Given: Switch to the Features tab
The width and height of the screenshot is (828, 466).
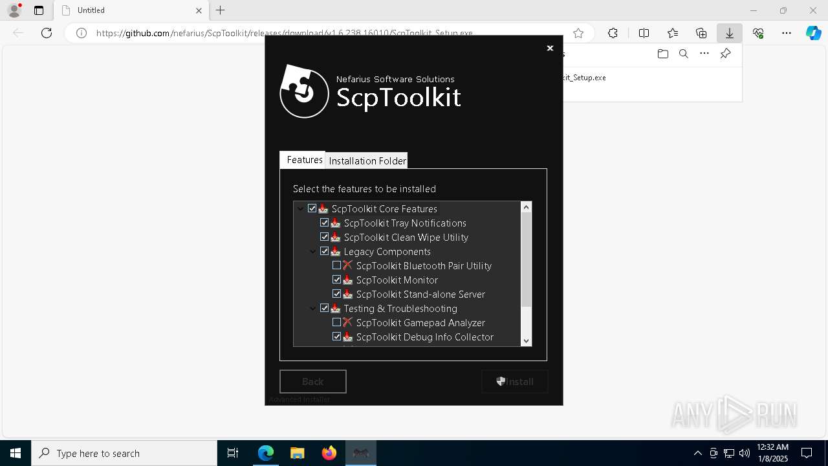Looking at the screenshot, I should point(303,160).
